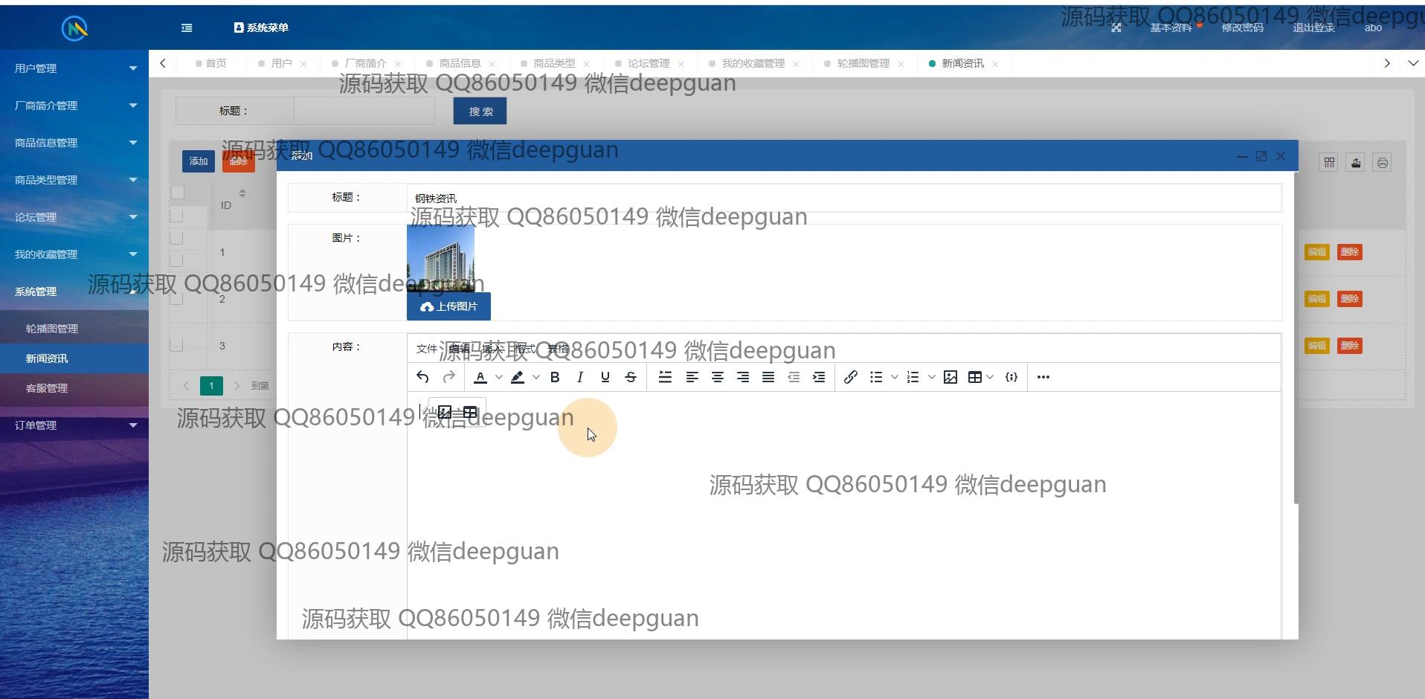Insert a hyperlink using the link icon
1425x699 pixels.
(851, 377)
